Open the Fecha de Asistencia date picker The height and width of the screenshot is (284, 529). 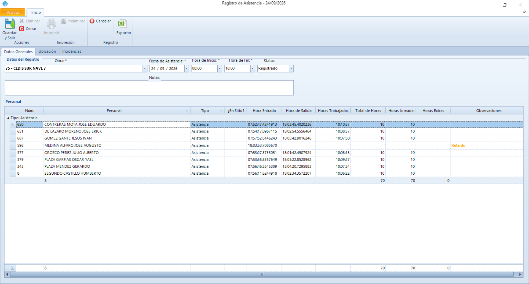(x=187, y=68)
